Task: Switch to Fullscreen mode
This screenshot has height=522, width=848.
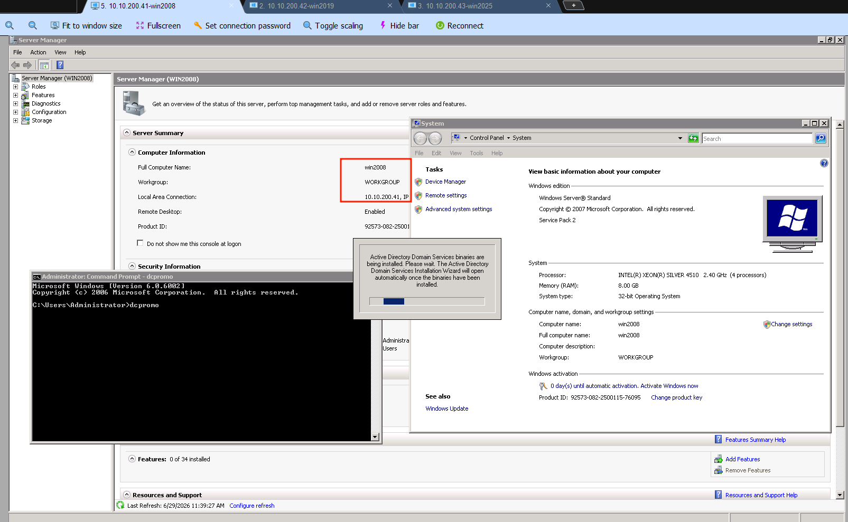Action: [158, 25]
